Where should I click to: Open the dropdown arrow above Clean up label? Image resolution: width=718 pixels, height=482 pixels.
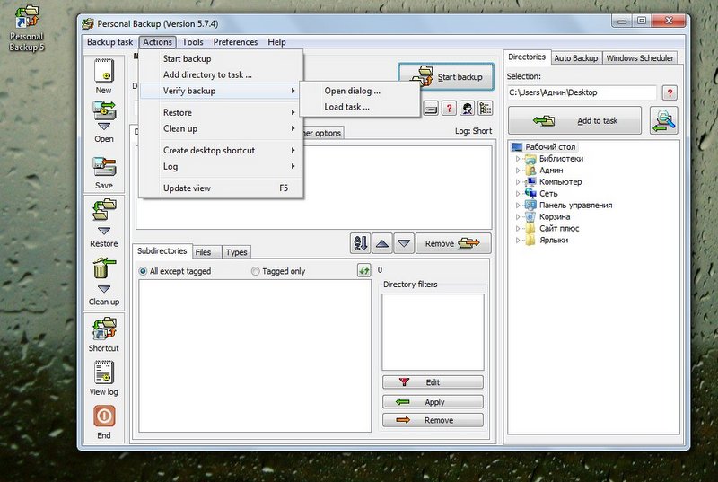pos(104,289)
